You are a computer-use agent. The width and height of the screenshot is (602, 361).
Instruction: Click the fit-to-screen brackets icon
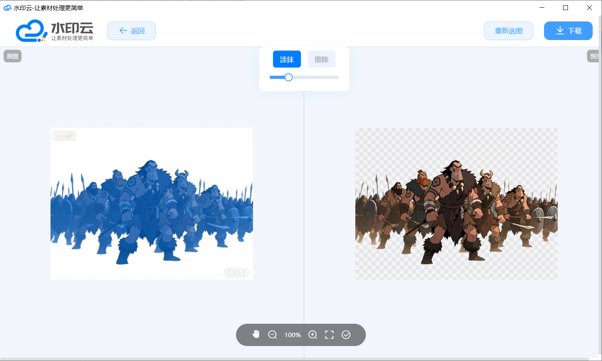coord(329,335)
